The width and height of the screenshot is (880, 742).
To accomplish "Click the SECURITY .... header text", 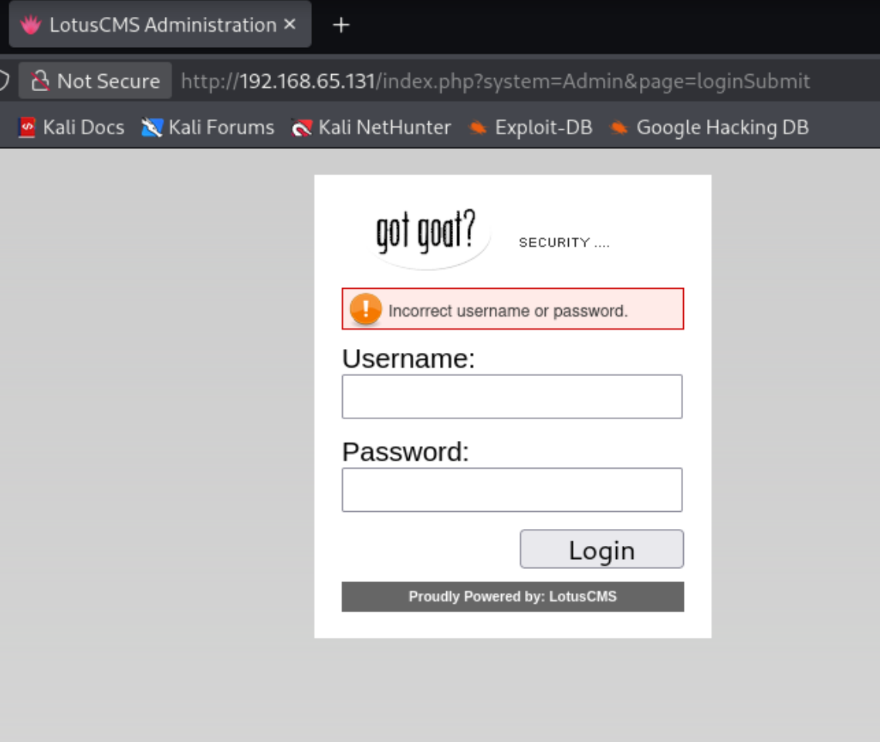I will coord(564,242).
